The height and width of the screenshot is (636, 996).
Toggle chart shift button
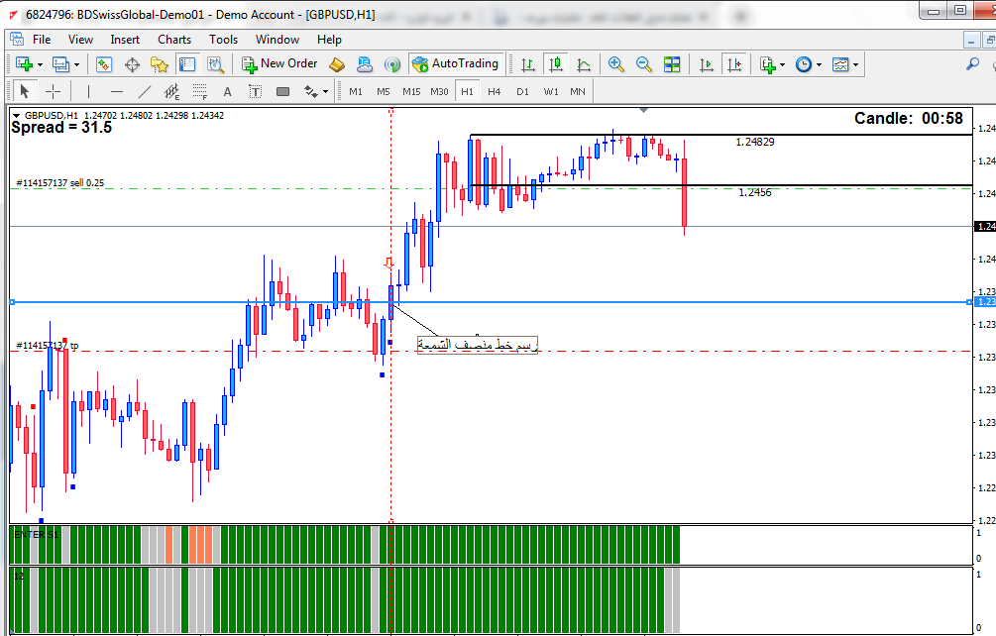733,64
